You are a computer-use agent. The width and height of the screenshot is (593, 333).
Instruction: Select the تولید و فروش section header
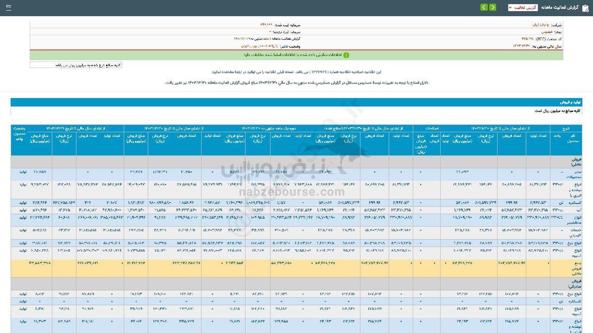pos(571,102)
